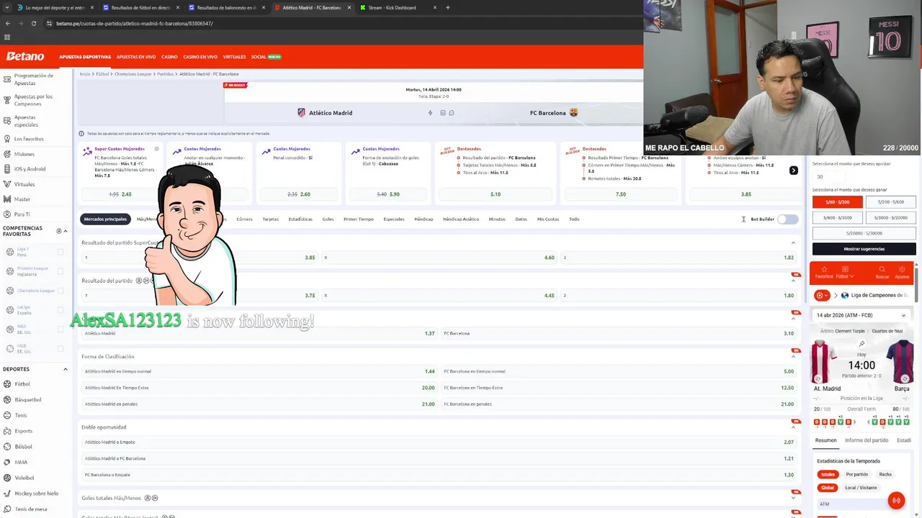This screenshot has width=922, height=518.
Task: Open iOS y Android sidebar item
Action: 30,169
